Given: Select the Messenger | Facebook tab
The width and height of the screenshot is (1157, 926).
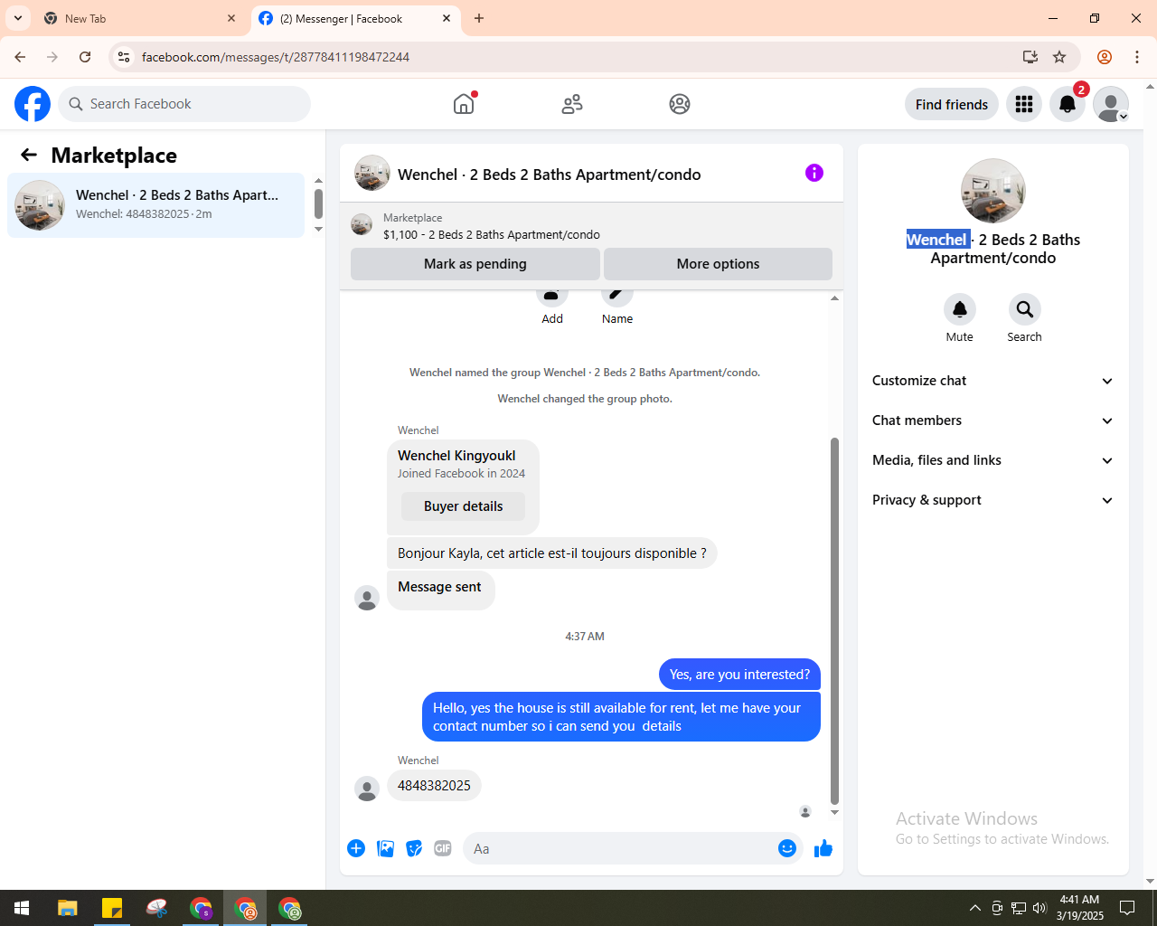Looking at the screenshot, I should [355, 18].
